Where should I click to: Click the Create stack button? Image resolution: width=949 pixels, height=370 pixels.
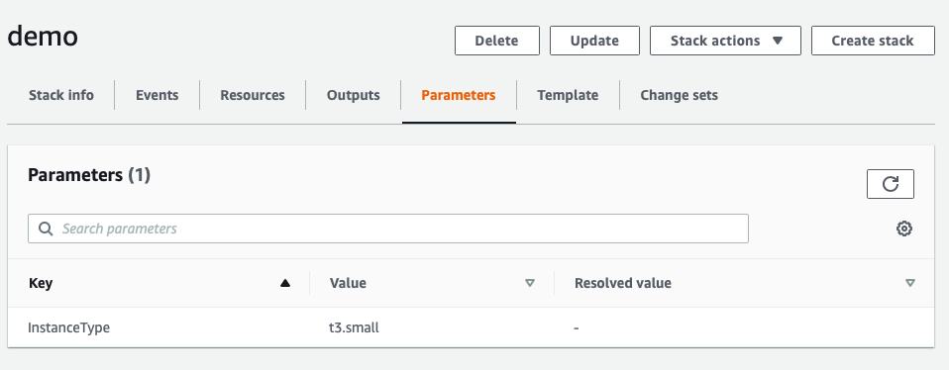click(873, 41)
